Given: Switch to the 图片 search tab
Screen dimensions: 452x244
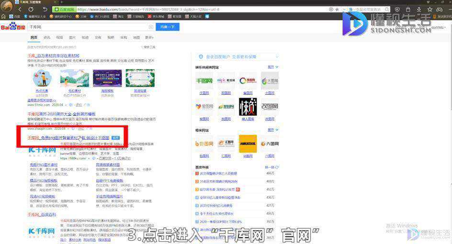Looking at the screenshot, I should click(x=72, y=37).
